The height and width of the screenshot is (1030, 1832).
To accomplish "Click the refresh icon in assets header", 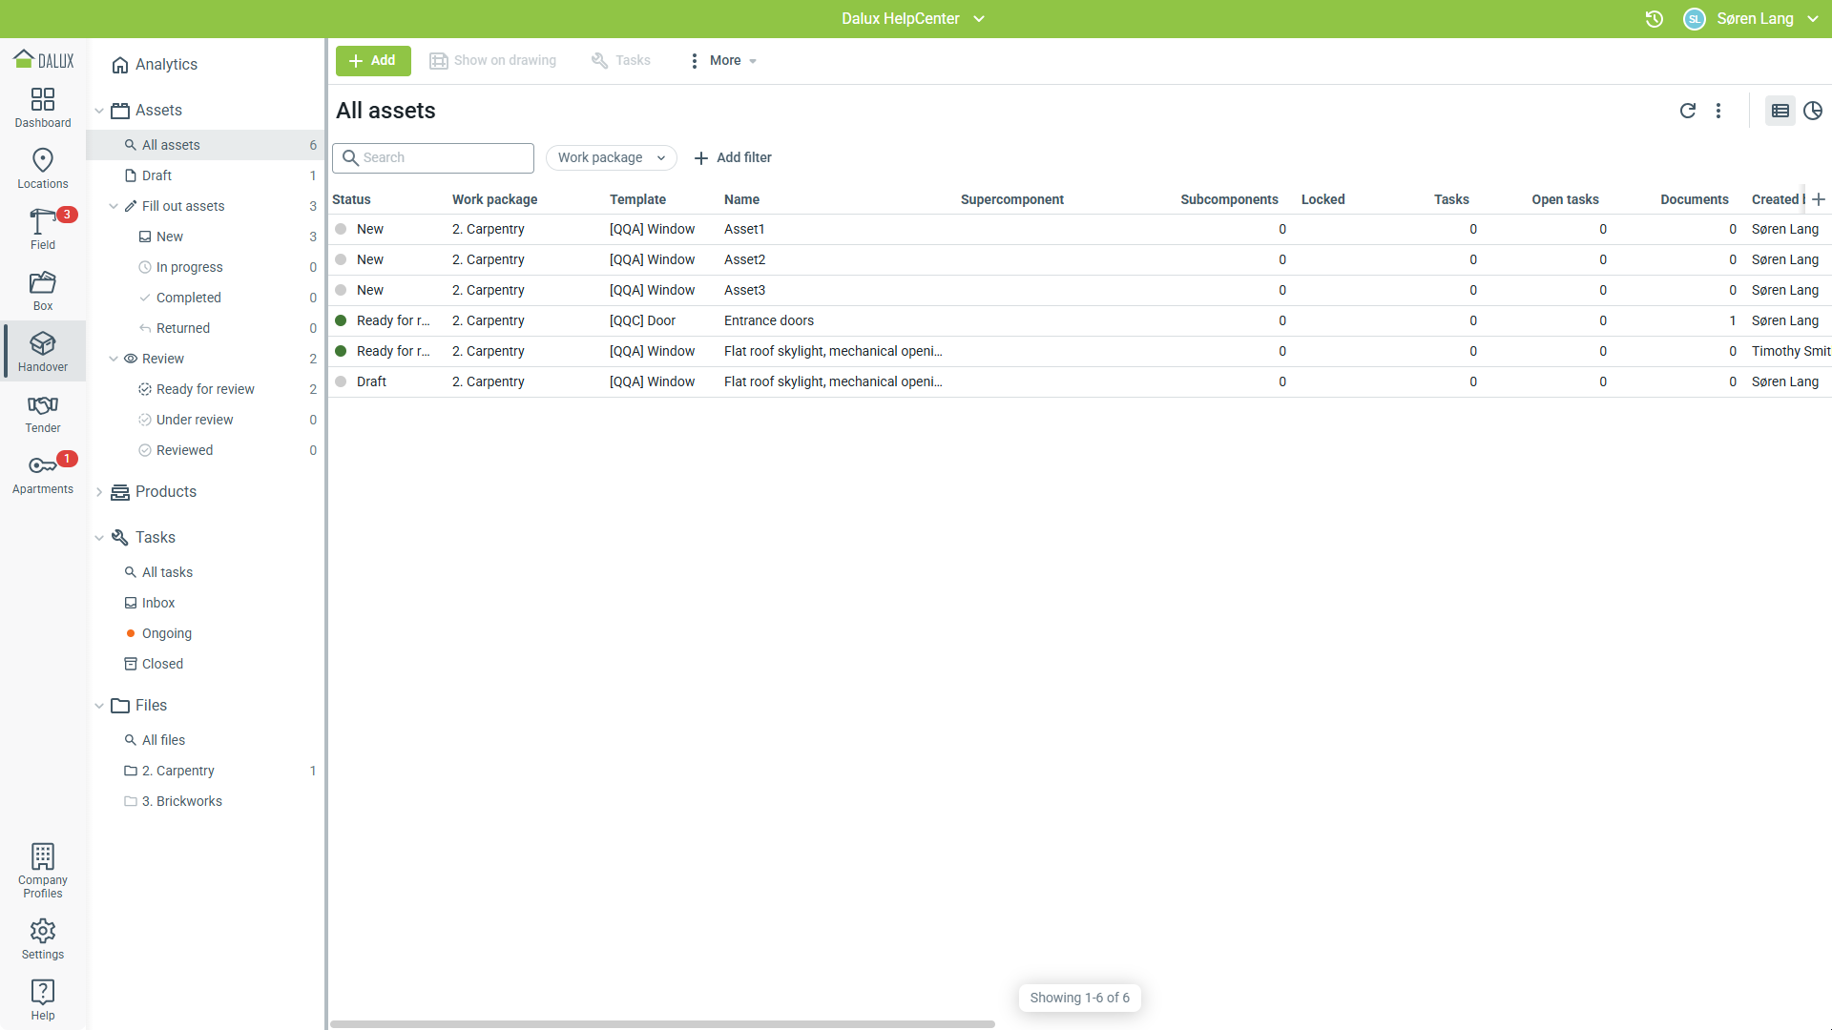I will [x=1687, y=111].
